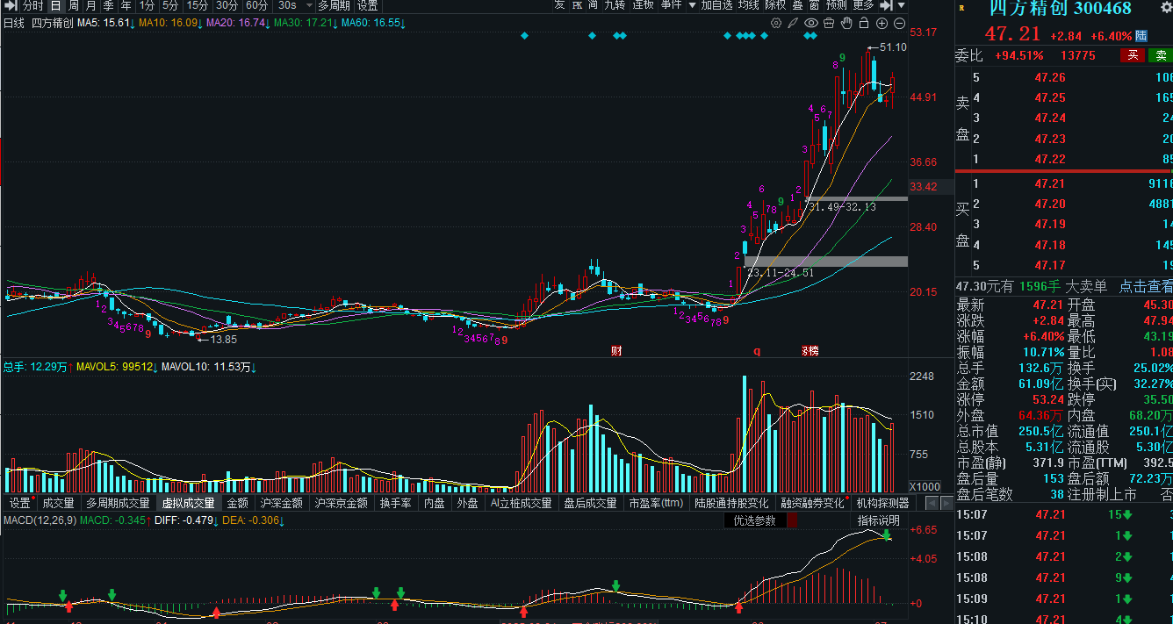Open the chart settings gear icon

pyautogui.click(x=776, y=23)
